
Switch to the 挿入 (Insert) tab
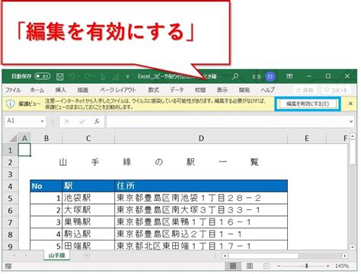click(x=61, y=90)
